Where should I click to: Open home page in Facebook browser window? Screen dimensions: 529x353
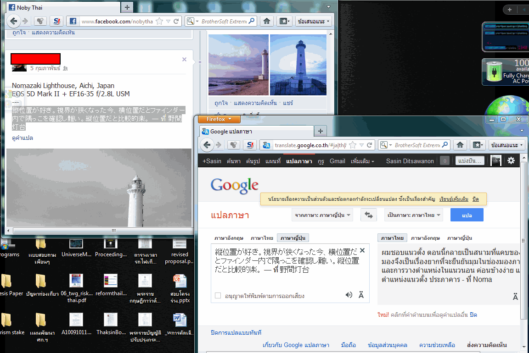pos(266,21)
